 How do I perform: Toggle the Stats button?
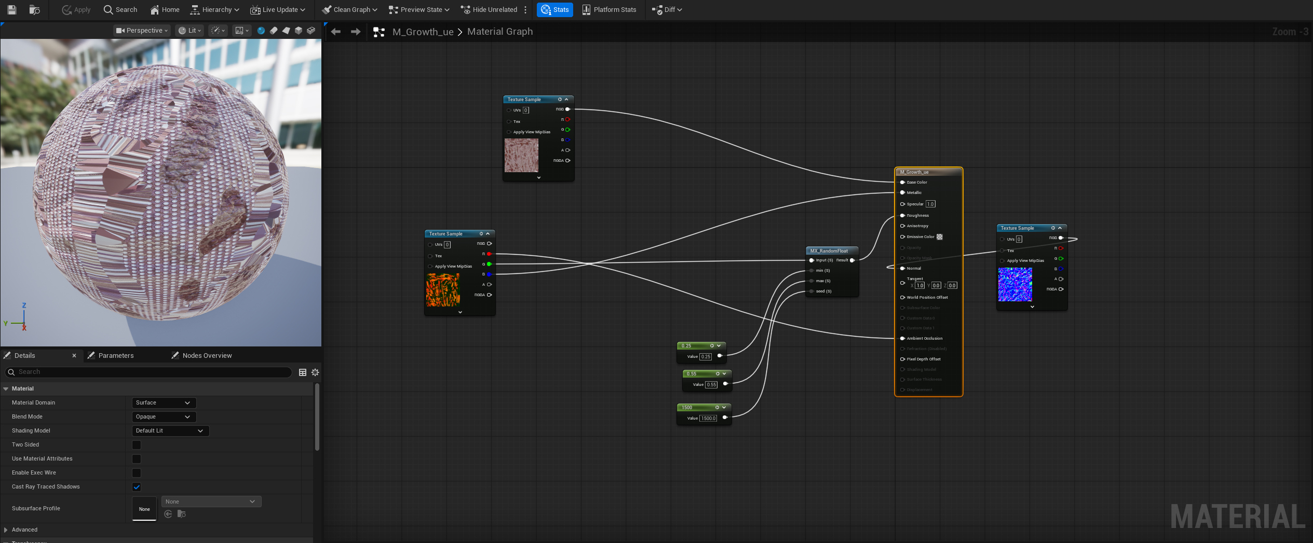click(555, 9)
